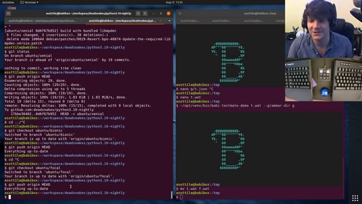
Task: Click the "mv t.wat f.wat" command
Action: (193, 189)
